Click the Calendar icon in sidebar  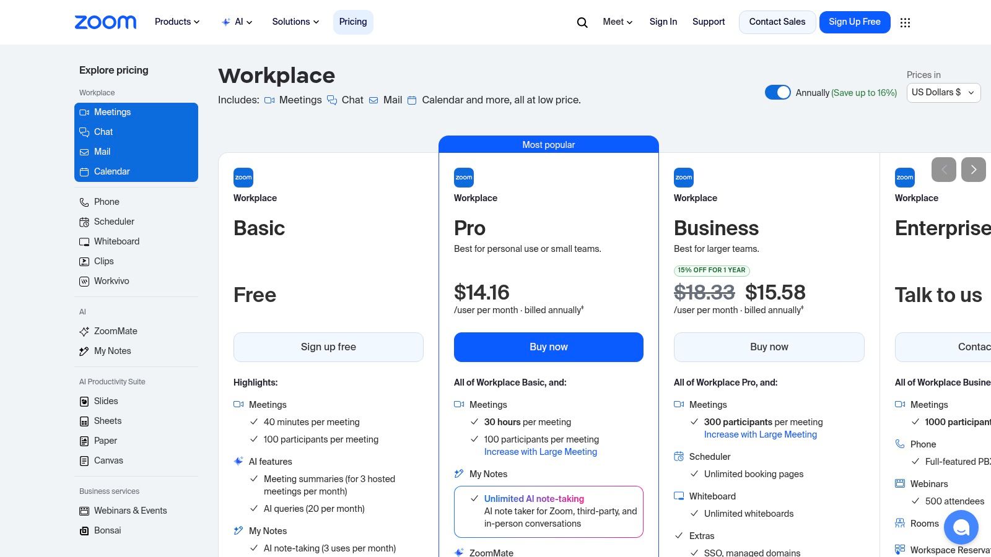point(84,171)
